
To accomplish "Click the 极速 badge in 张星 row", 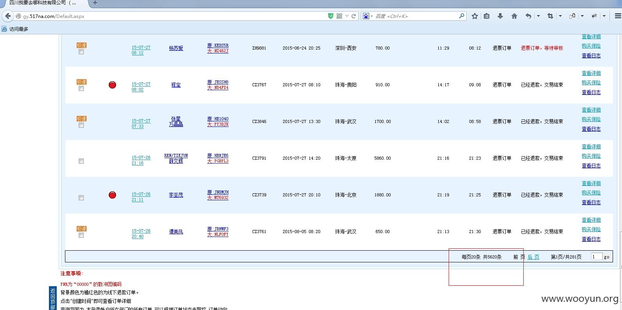I will (x=81, y=119).
